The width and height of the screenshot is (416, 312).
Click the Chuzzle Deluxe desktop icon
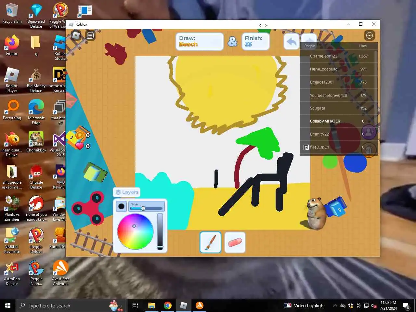(36, 176)
